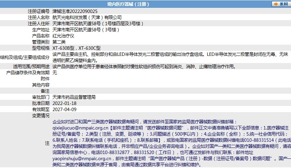Click the 审批部门 label
Screen dimensions: 291x168
41,97
